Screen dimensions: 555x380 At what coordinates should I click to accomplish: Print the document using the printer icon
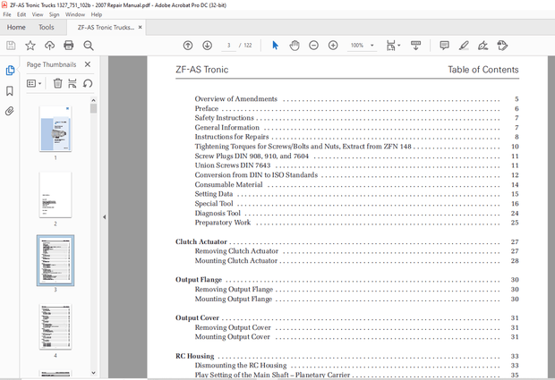[69, 46]
